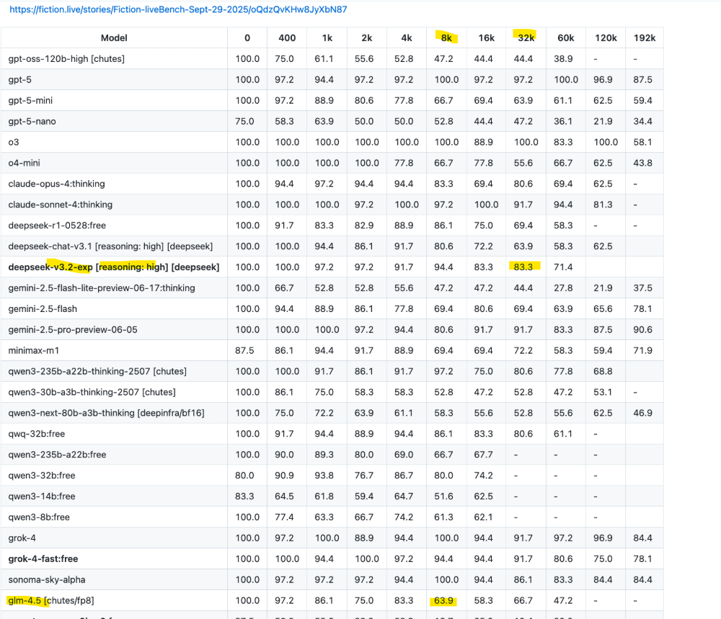This screenshot has height=619, width=721.
Task: Click 75.0 in gpt-5-nano row
Action: tap(244, 121)
